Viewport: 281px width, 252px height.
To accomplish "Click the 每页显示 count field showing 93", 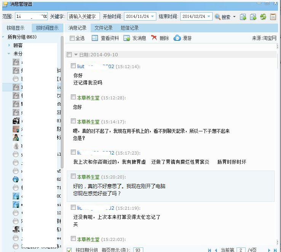I will tap(138, 250).
